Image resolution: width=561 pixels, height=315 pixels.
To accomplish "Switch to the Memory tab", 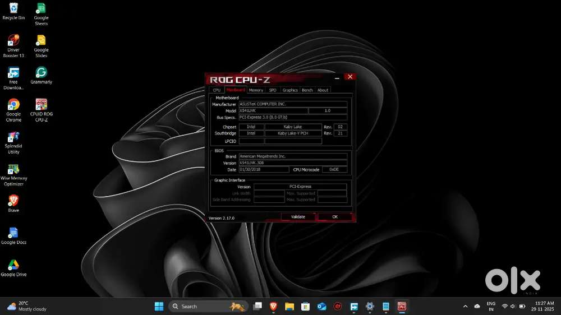I will [256, 90].
